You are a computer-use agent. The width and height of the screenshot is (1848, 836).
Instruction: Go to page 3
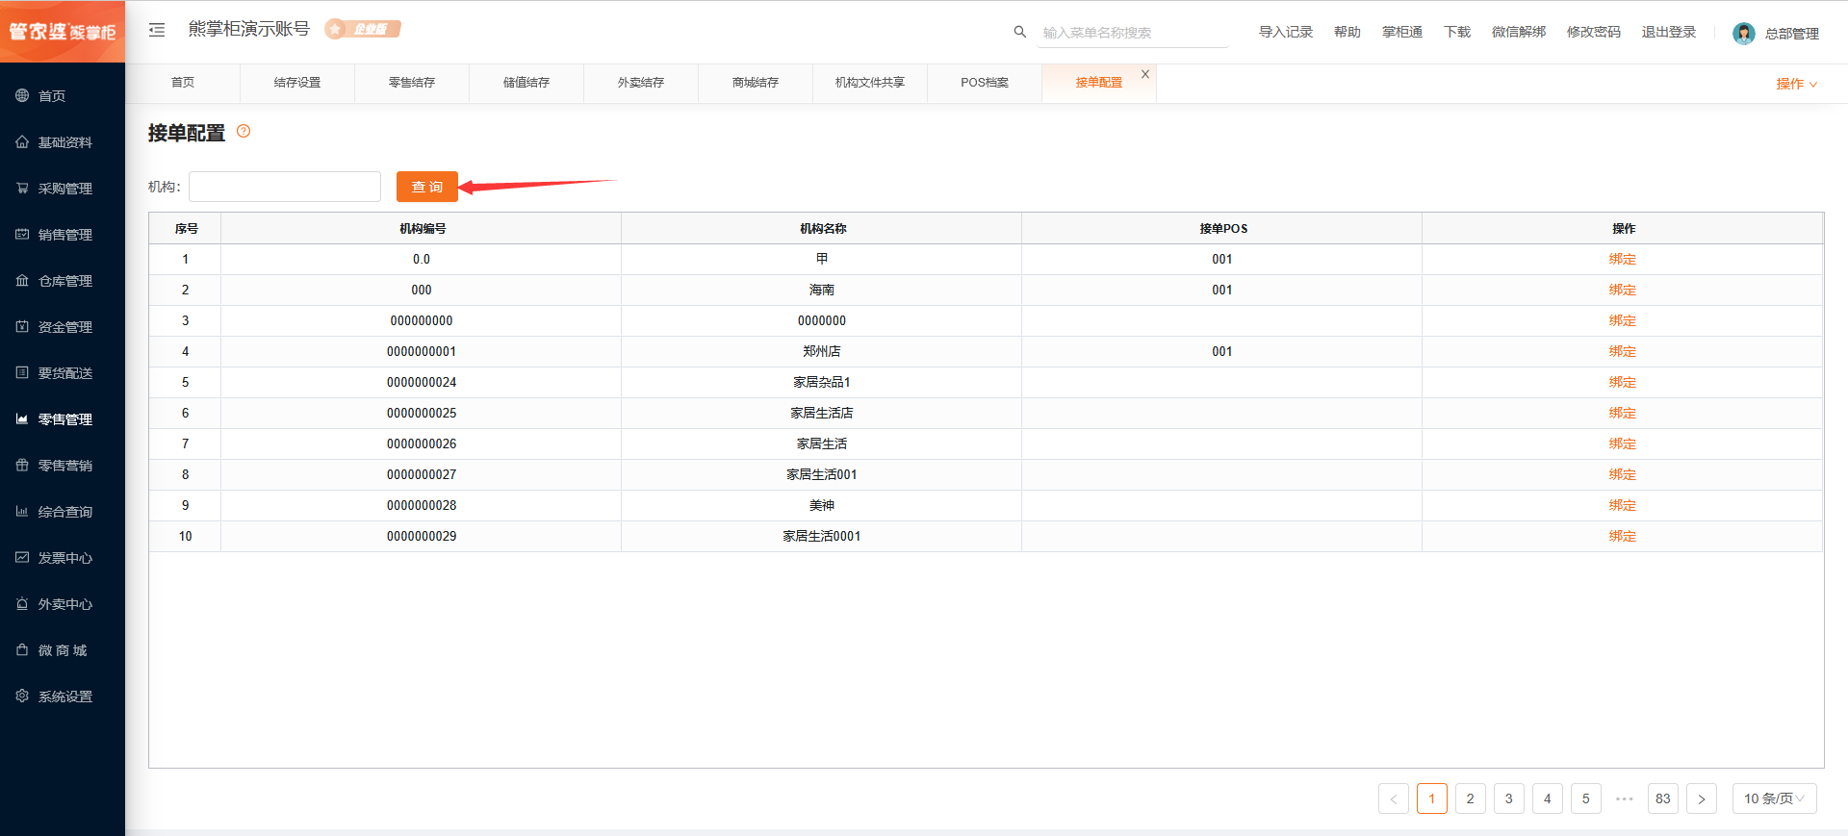coord(1509,798)
